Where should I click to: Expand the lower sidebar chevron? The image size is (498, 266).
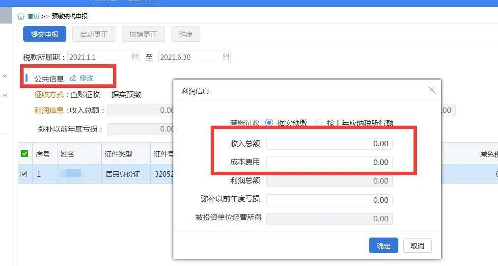tap(5, 95)
